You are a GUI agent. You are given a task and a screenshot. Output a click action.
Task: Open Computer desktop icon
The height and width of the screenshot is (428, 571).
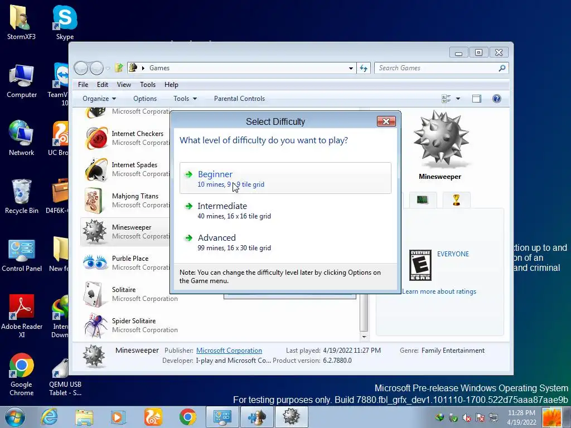point(22,81)
